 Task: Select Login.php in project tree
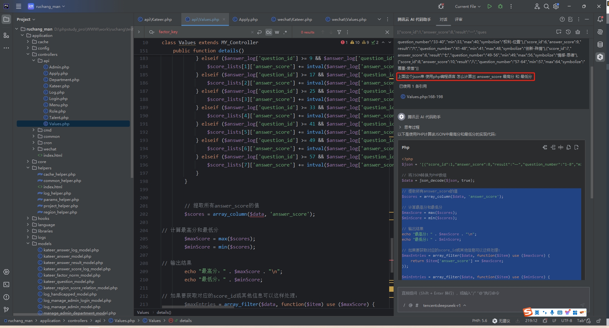pos(58,98)
